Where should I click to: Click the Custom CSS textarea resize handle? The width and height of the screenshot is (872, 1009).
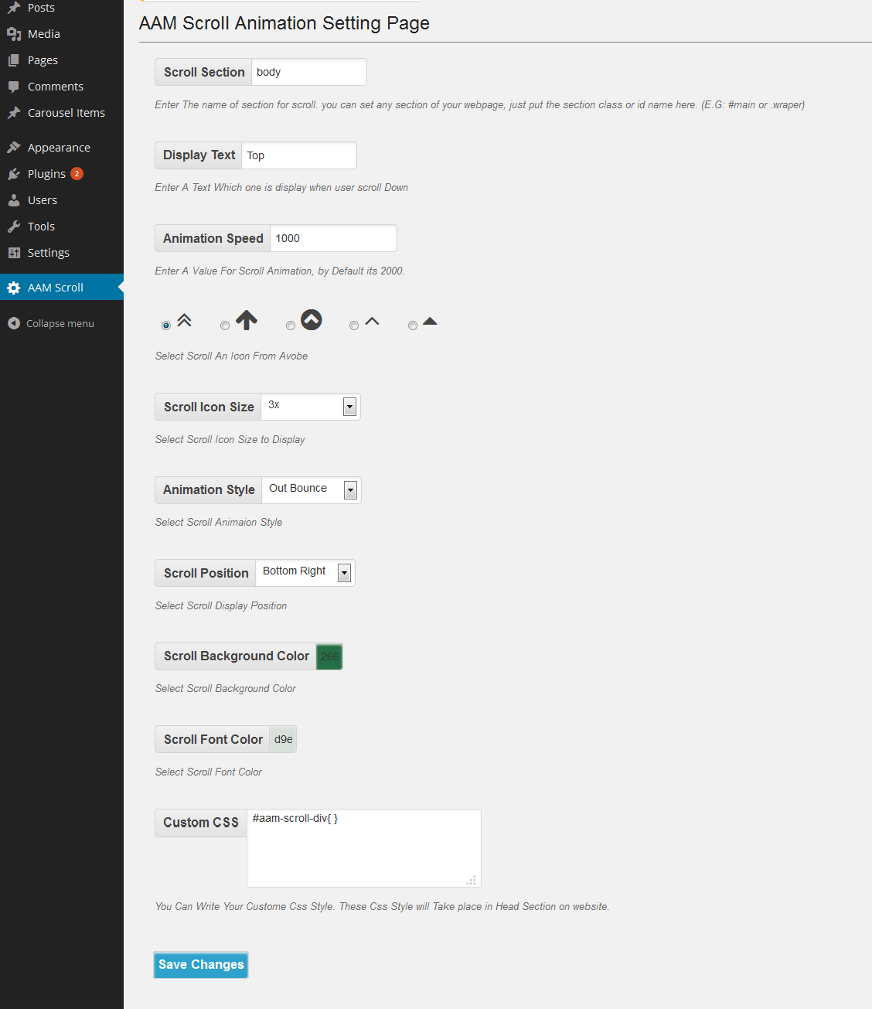[x=472, y=881]
